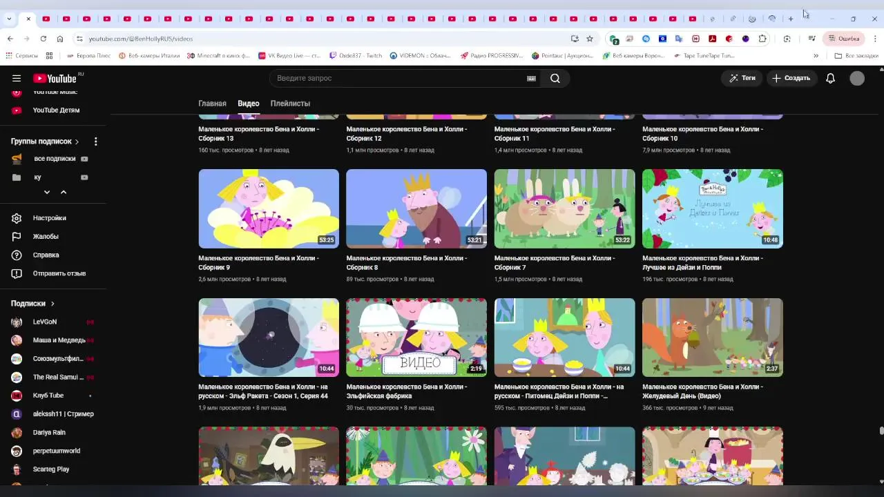Show more bookmarks with the chevron
884x497 pixels.
[816, 56]
